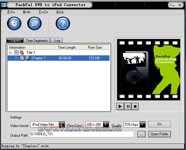Uncheck the Chapter 1 checkbox

tap(22, 58)
